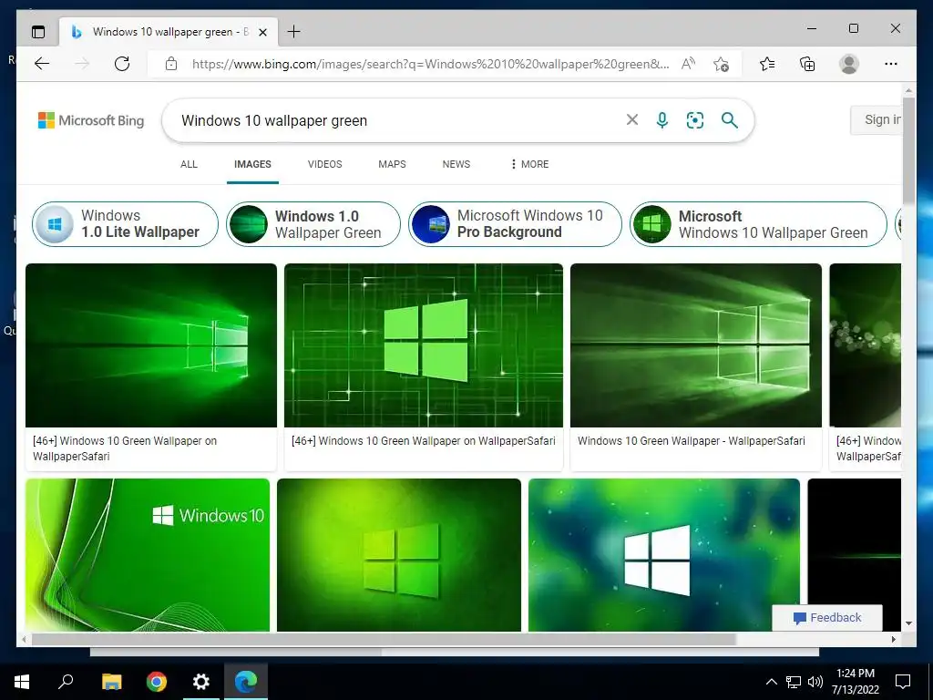Search using voice microphone
Viewport: 933px width, 700px height.
pyautogui.click(x=662, y=120)
